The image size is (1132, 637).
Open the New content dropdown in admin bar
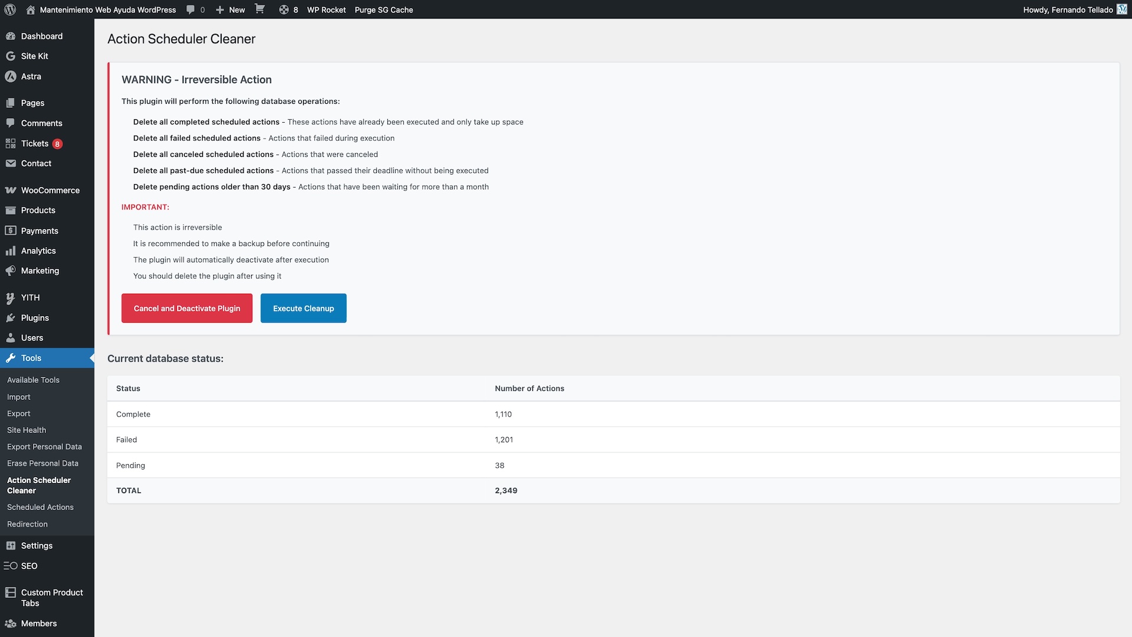point(230,9)
